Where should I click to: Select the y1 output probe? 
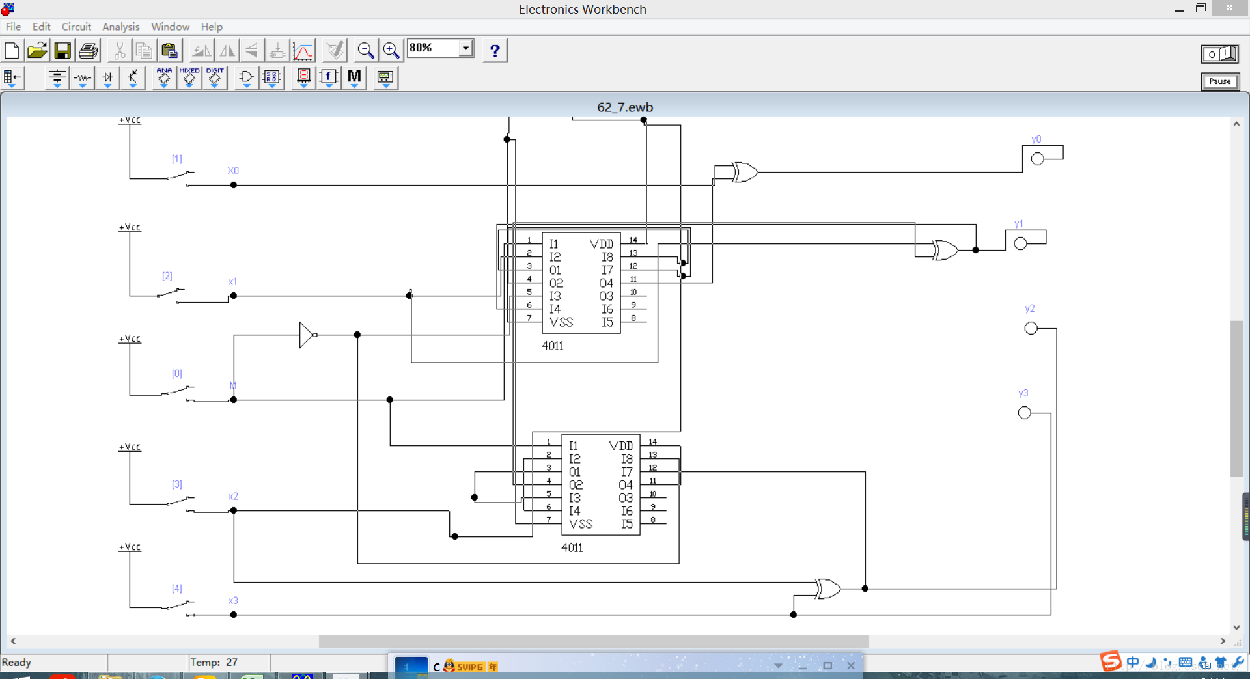1020,243
